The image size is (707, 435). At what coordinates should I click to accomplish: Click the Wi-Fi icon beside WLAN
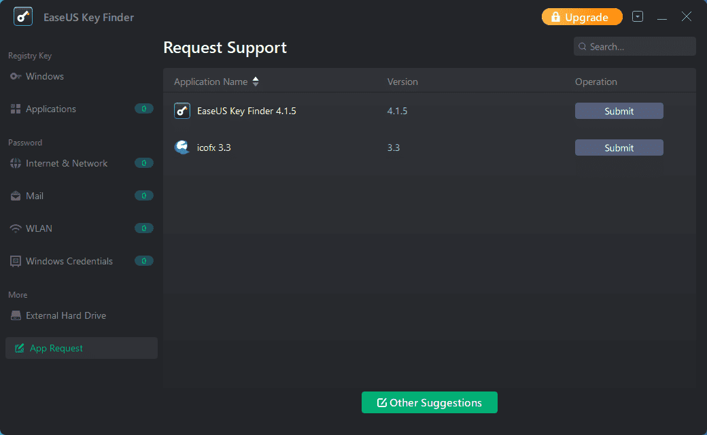click(x=16, y=228)
